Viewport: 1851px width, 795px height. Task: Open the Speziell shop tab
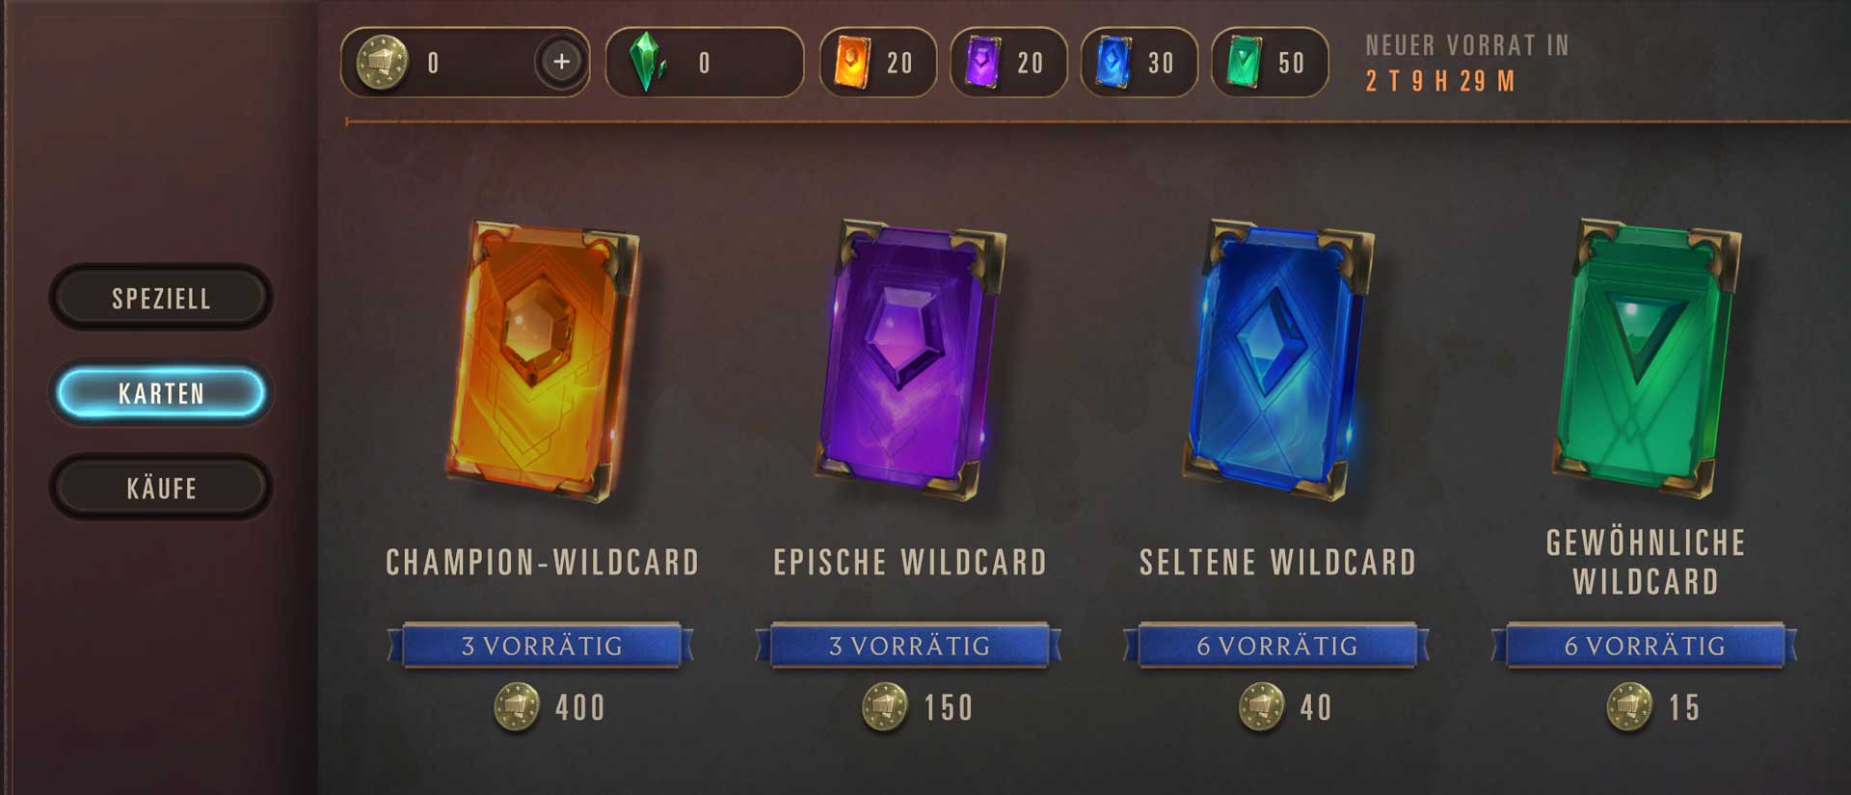(x=161, y=298)
